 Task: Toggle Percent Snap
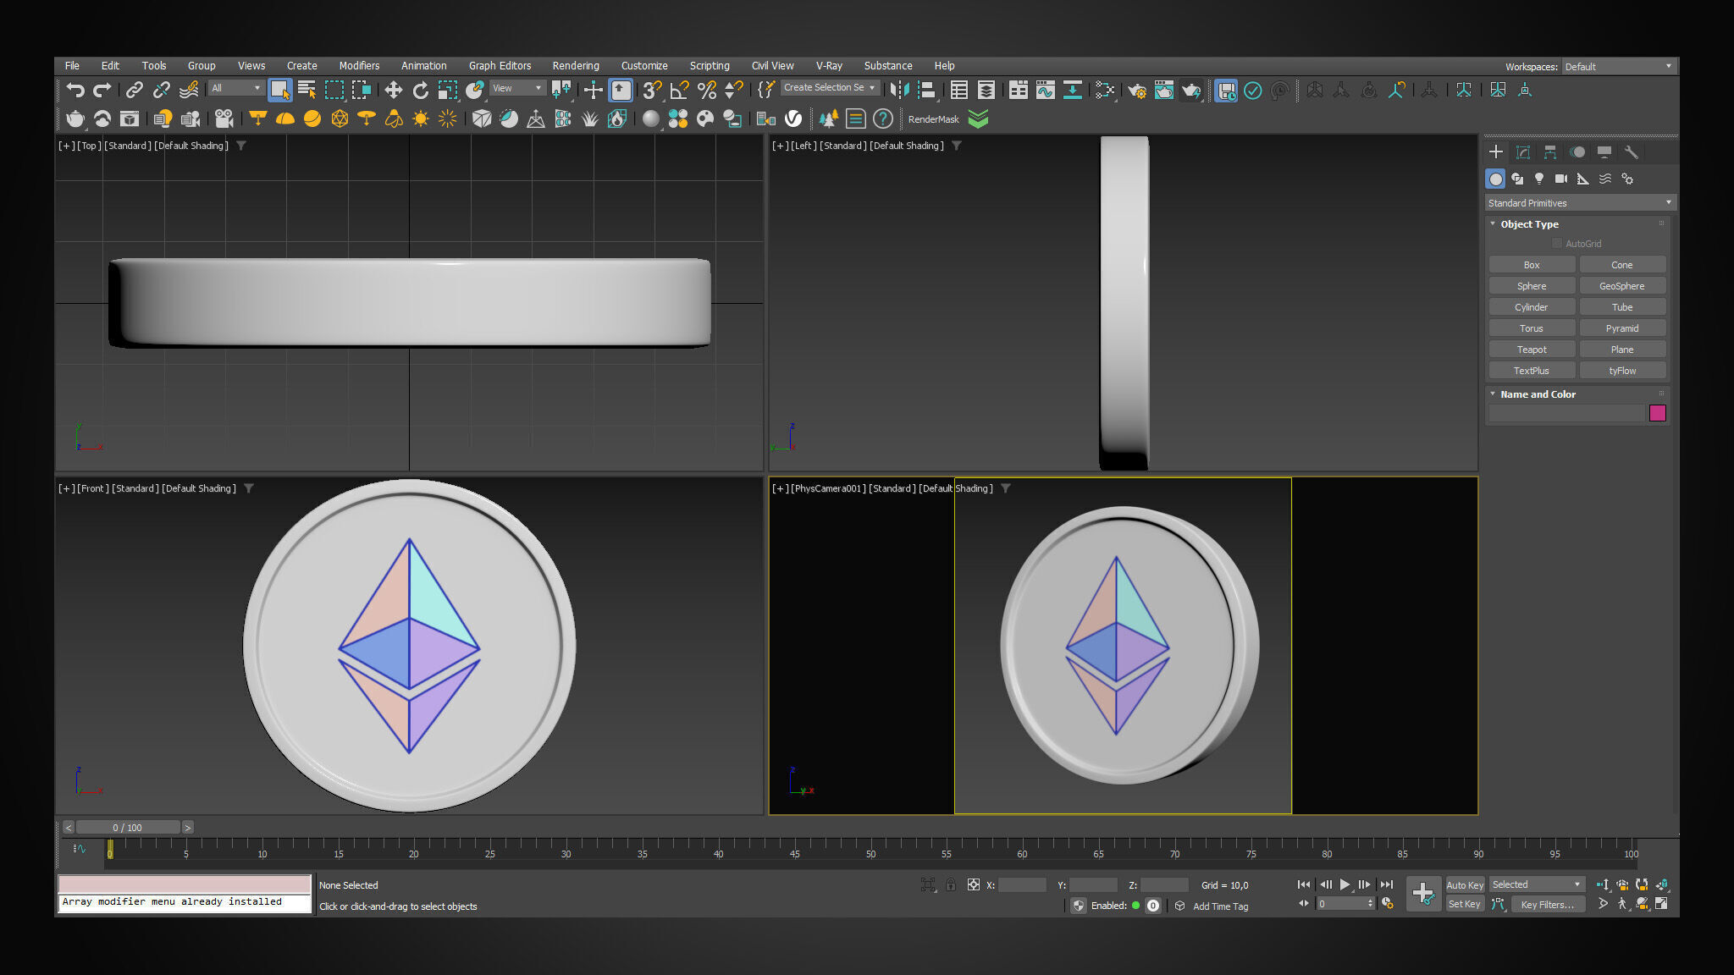click(x=707, y=90)
